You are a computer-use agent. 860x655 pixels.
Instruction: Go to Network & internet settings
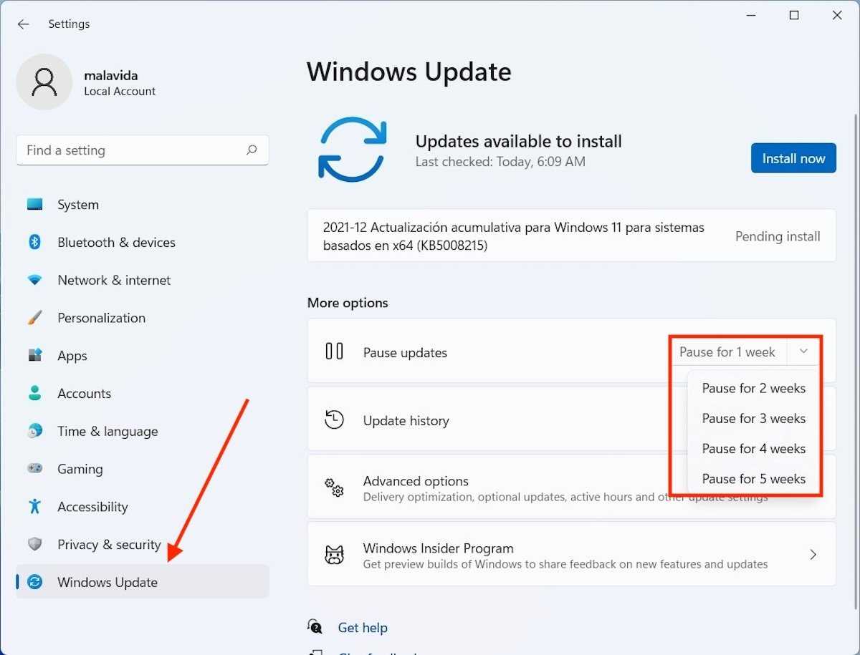click(143, 280)
